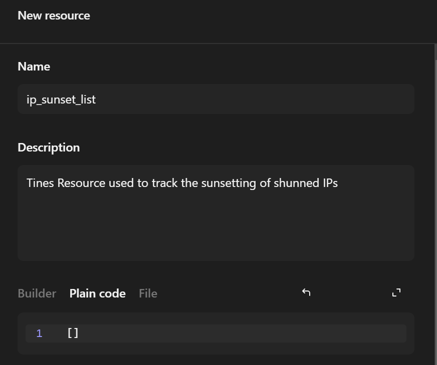437x365 pixels.
Task: Switch to the Builder tab
Action: pos(37,293)
